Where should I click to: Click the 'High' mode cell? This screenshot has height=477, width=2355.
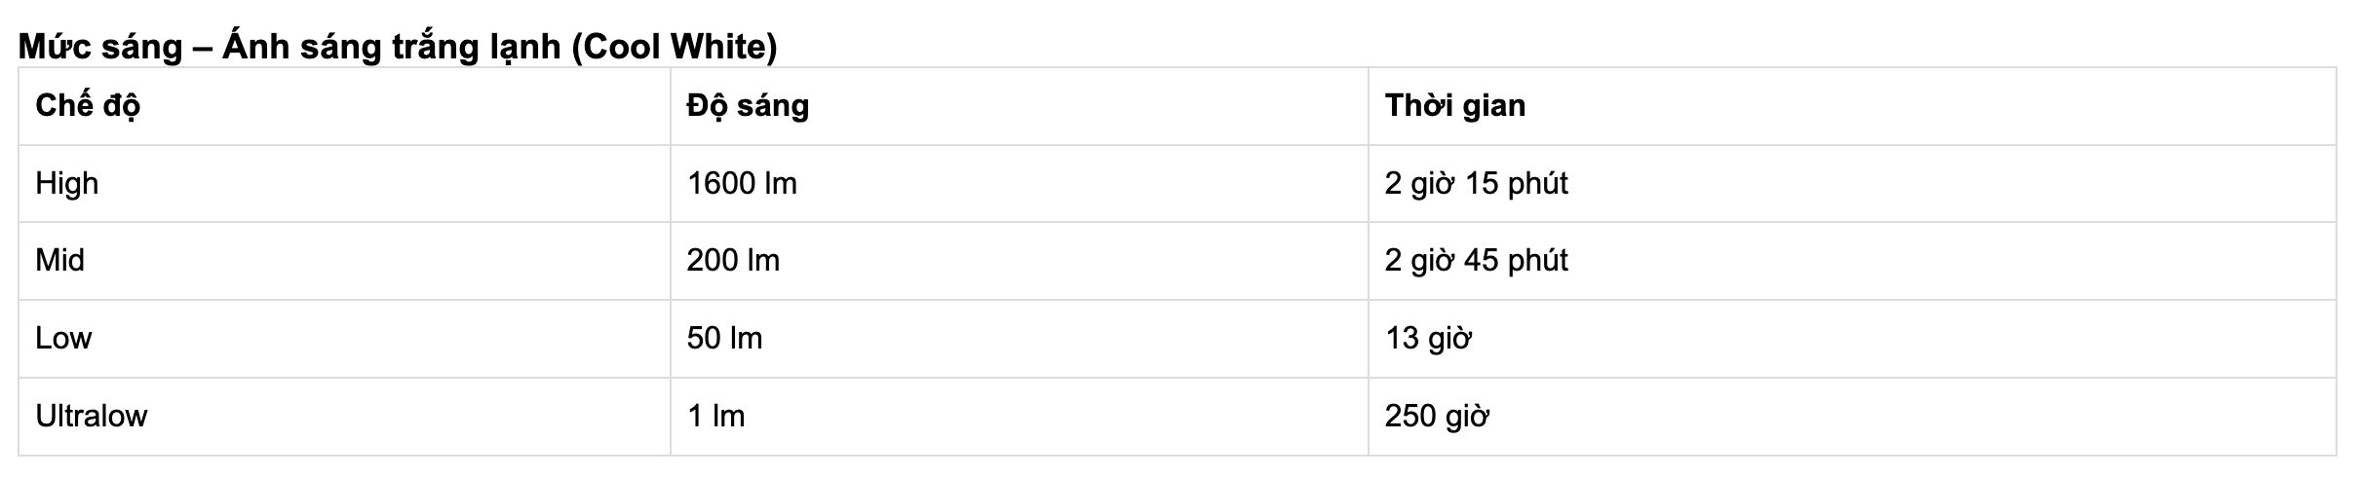67,183
